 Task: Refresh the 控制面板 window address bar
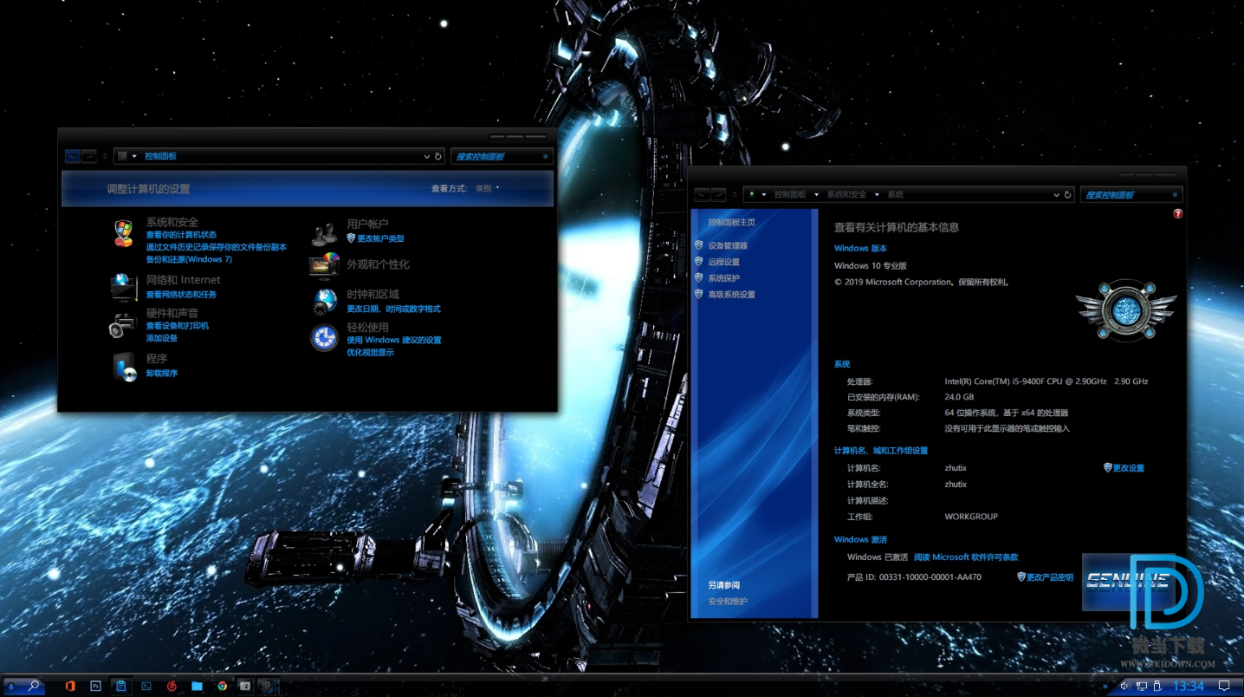(x=438, y=156)
